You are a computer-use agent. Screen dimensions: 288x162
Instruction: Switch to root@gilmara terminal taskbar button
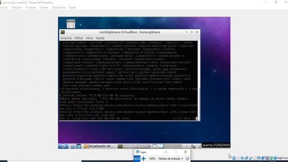[134, 146]
